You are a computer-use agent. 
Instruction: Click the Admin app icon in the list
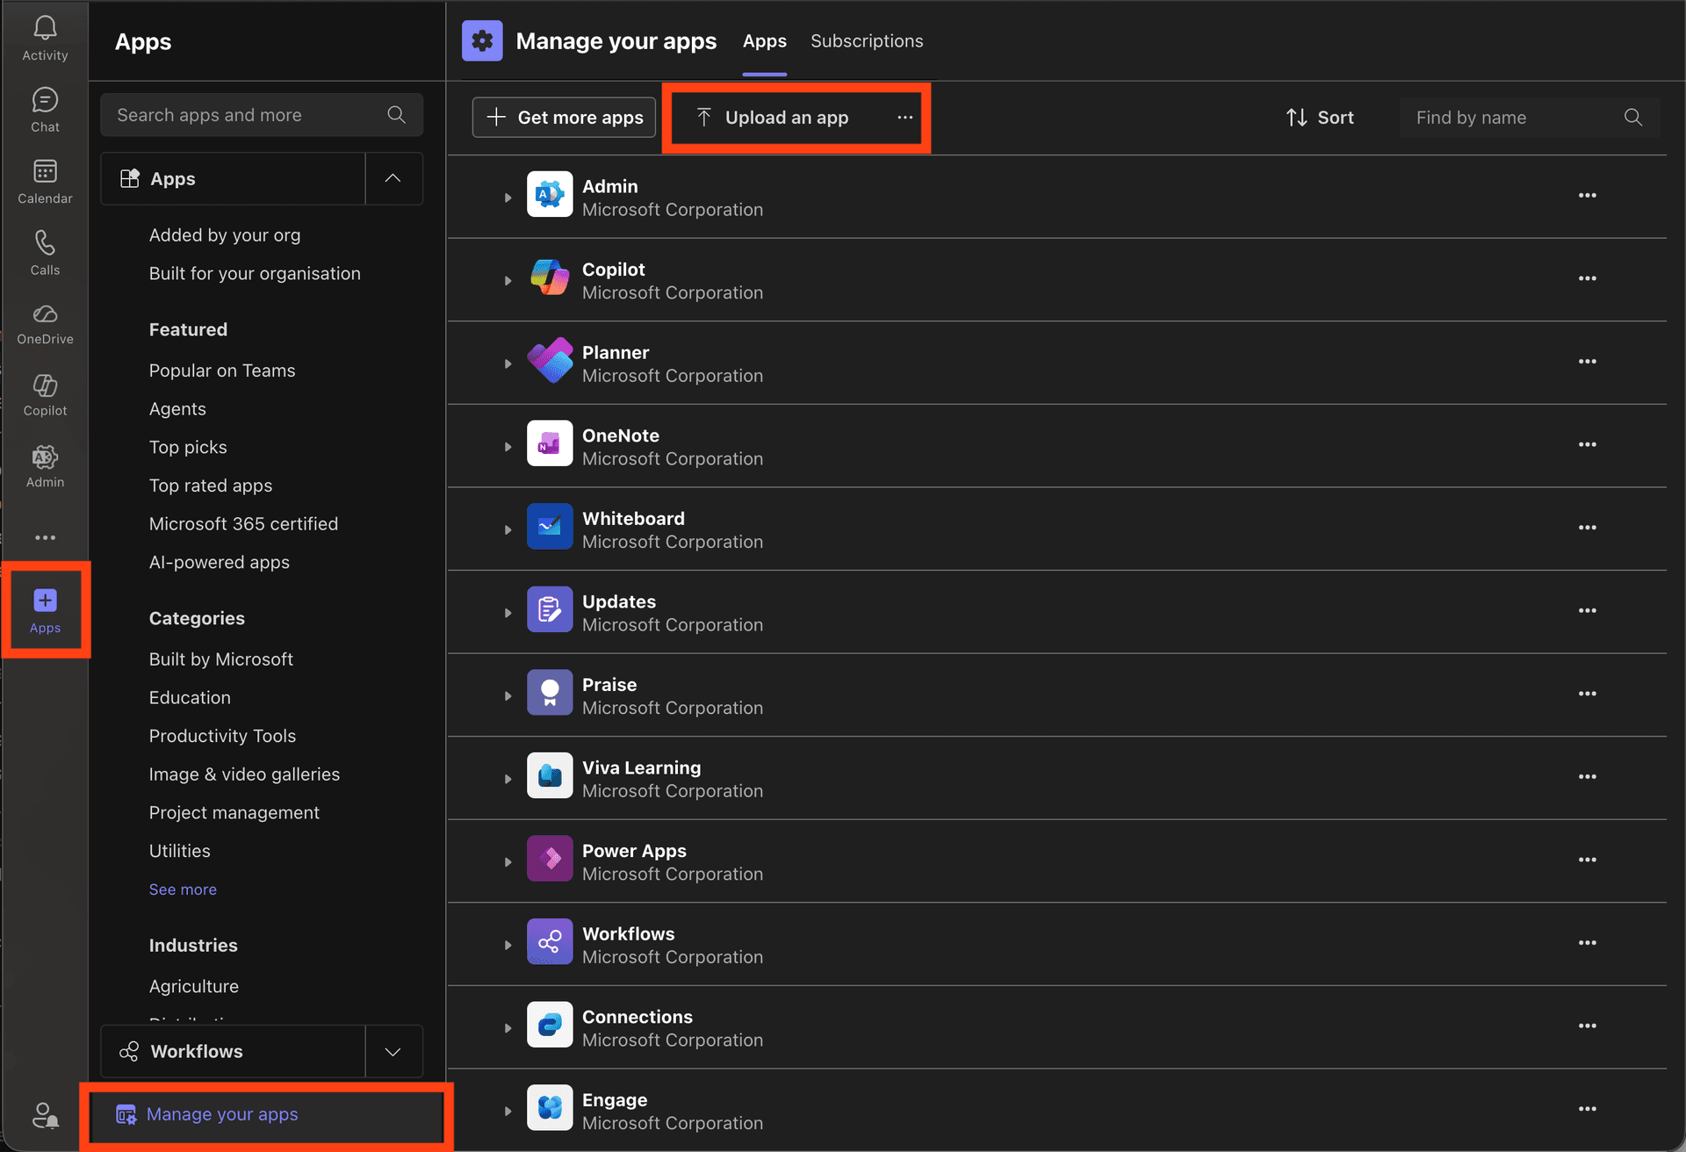(x=550, y=194)
